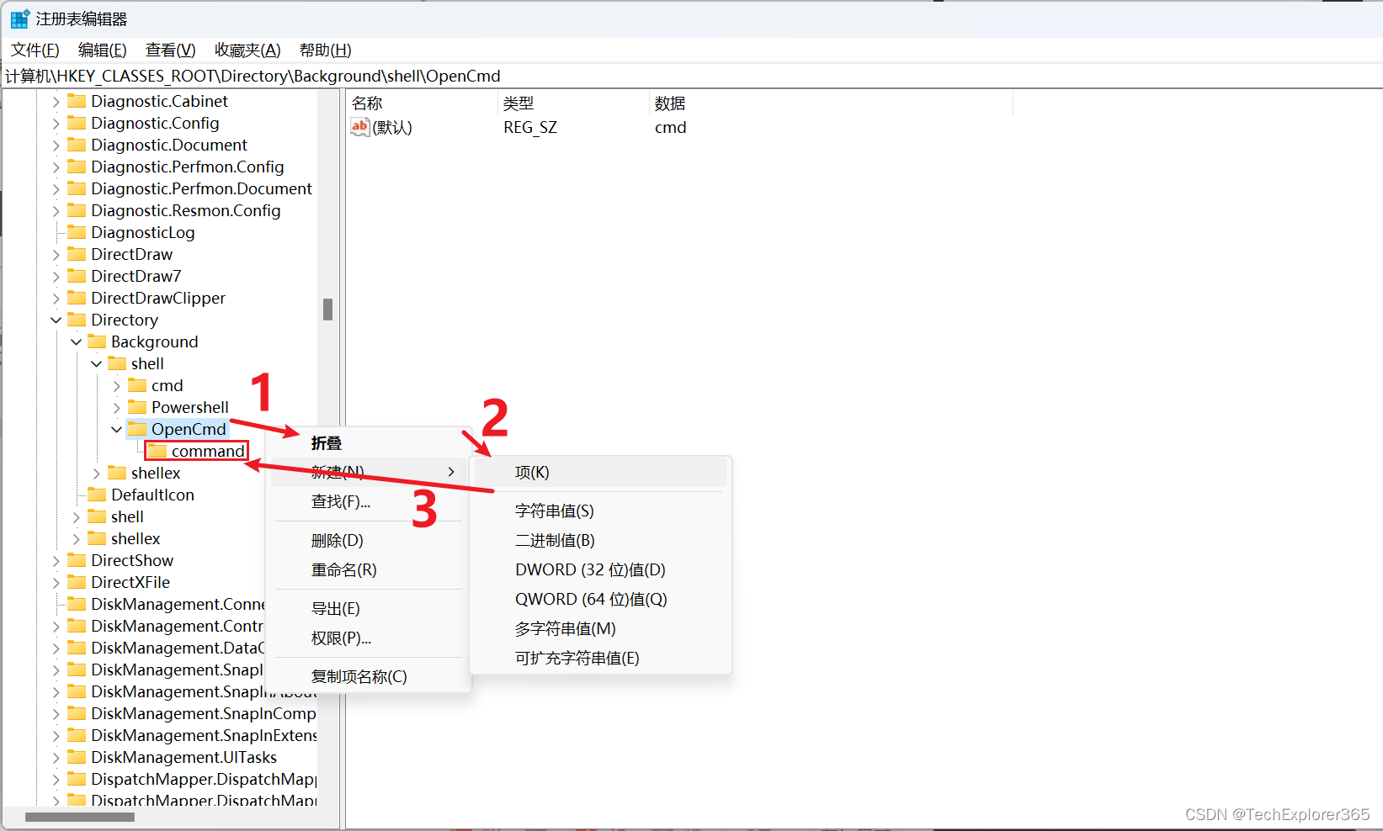The width and height of the screenshot is (1383, 831).
Task: Click the cmd folder icon
Action: [x=137, y=385]
